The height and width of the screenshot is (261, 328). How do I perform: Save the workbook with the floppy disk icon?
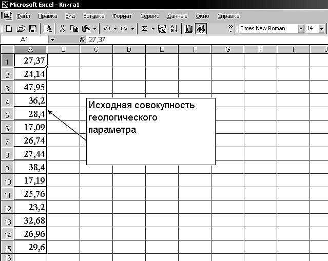[33, 28]
